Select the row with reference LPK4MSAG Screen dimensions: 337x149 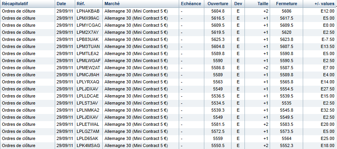(x=168, y=146)
